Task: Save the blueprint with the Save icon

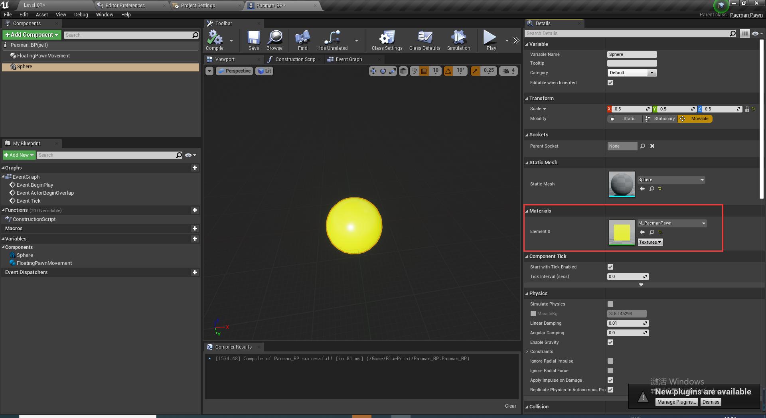Action: (253, 40)
